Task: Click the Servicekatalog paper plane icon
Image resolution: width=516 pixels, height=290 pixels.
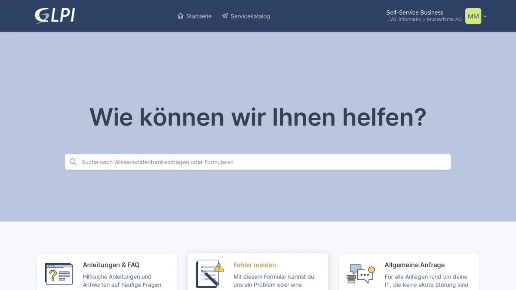Action: (x=225, y=16)
